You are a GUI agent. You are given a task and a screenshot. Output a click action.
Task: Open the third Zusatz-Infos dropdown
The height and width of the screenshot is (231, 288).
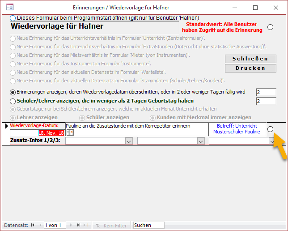pos(271,141)
